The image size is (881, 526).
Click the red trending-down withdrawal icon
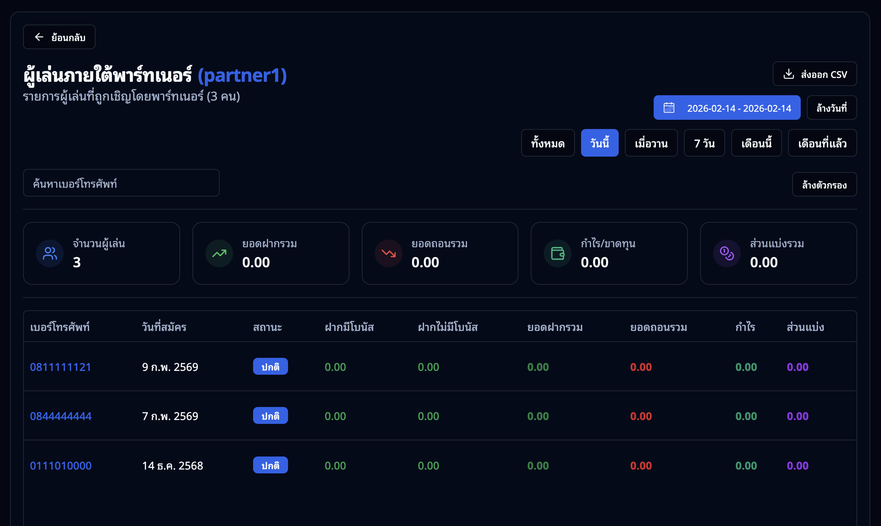pyautogui.click(x=389, y=253)
